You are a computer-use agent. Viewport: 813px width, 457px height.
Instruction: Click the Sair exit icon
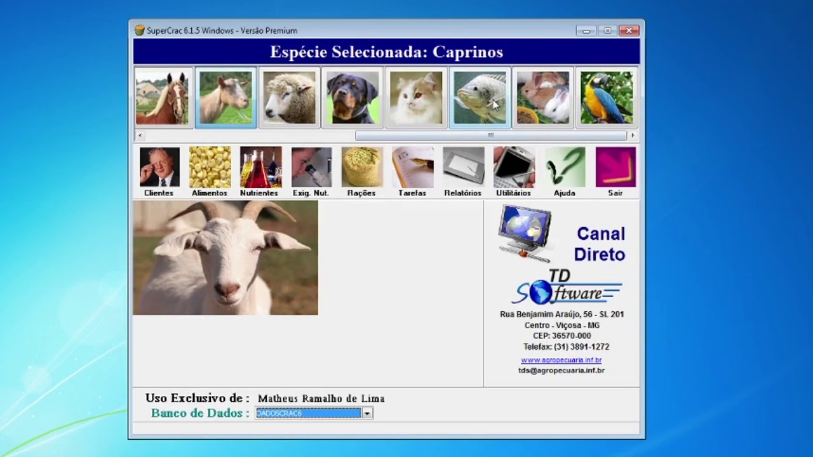(x=615, y=172)
